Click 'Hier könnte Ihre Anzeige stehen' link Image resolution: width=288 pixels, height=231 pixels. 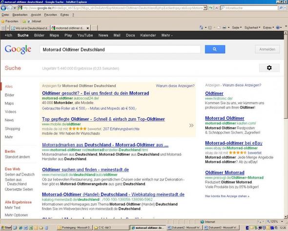227,196
